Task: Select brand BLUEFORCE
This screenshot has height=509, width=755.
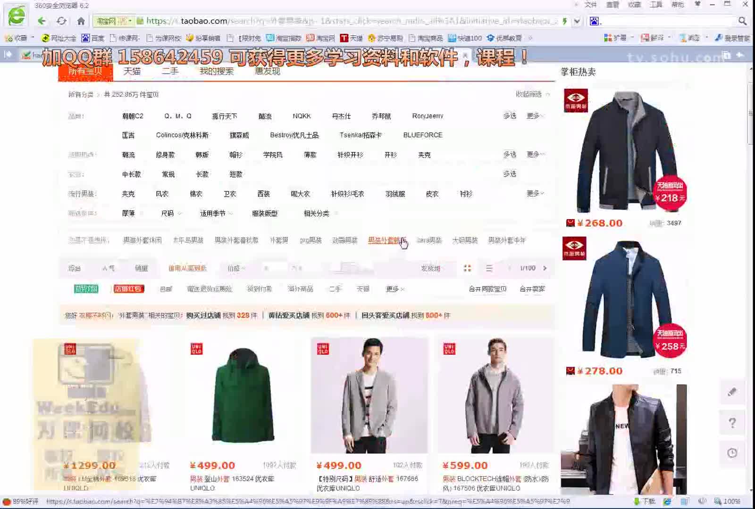Action: [423, 135]
